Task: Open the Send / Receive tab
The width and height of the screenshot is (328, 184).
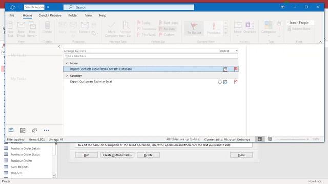Action: [50, 15]
